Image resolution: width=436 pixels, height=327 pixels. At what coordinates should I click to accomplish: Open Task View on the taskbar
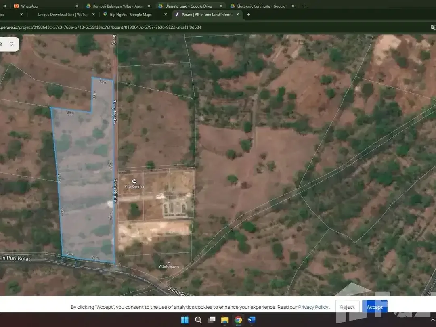click(212, 320)
